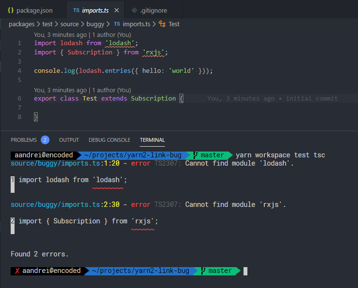Click the problems count badge showing 2
358x288 pixels.
[45, 140]
